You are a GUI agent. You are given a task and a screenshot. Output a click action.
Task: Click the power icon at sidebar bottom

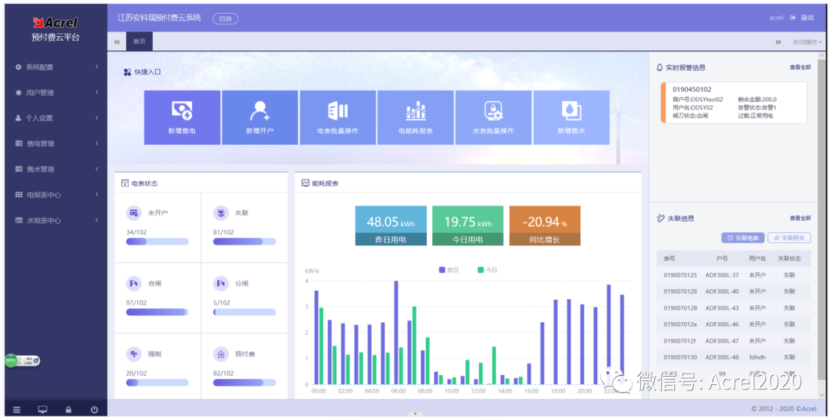94,410
